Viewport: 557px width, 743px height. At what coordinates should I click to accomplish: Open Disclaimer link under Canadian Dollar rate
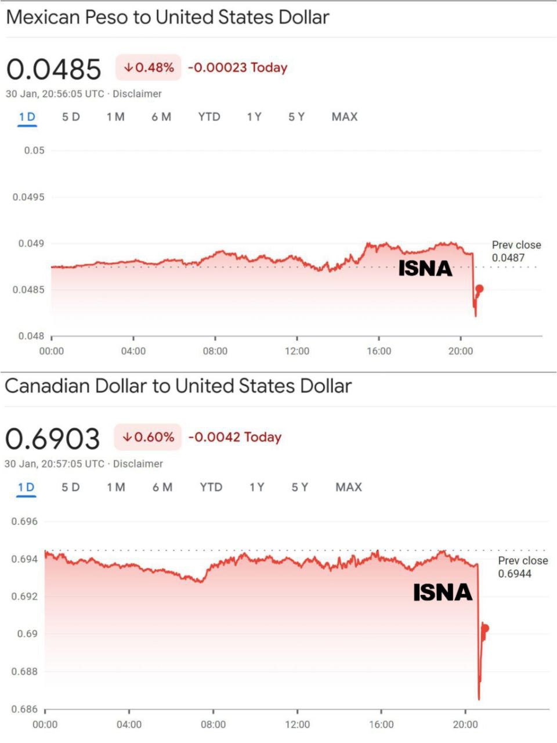pos(138,464)
